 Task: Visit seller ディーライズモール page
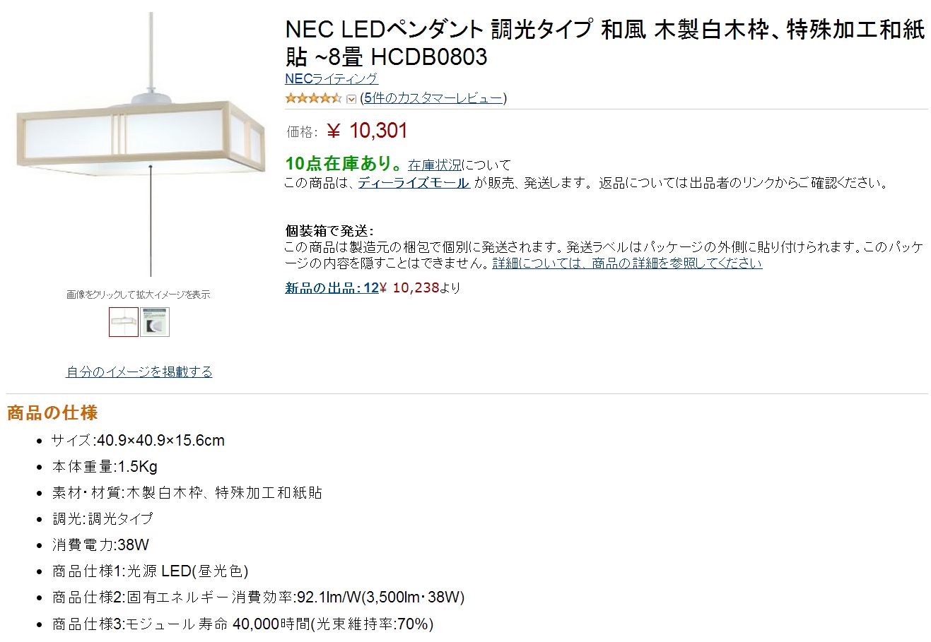[x=414, y=183]
